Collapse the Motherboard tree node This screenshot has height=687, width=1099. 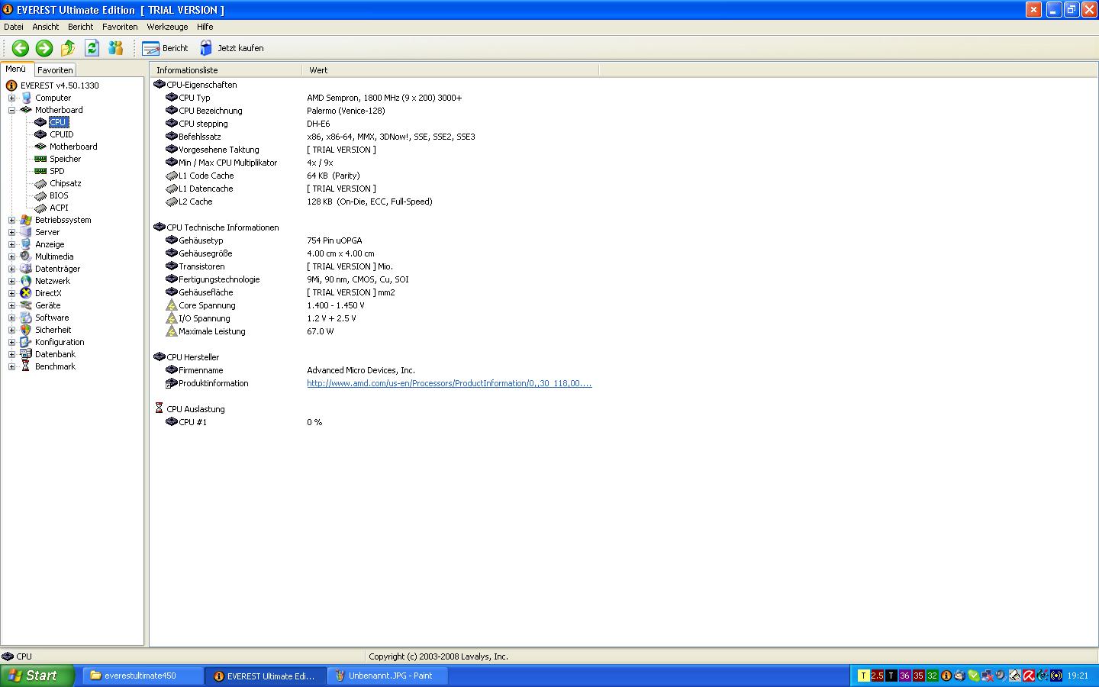pyautogui.click(x=11, y=110)
